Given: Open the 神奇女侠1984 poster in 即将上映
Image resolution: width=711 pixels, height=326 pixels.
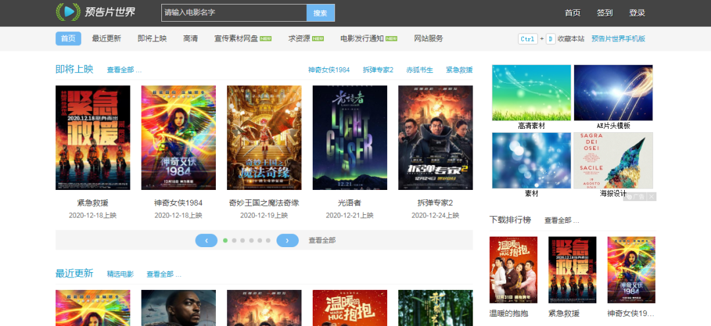Looking at the screenshot, I should point(178,137).
